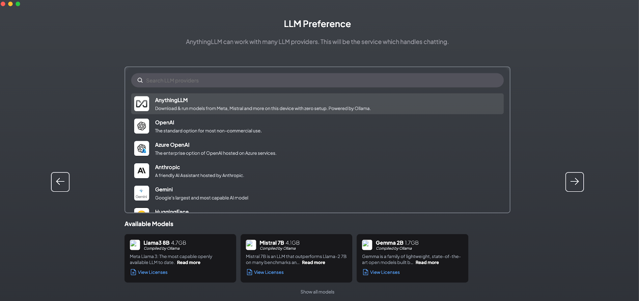
Task: Click the Gemini logo icon
Action: click(x=141, y=193)
